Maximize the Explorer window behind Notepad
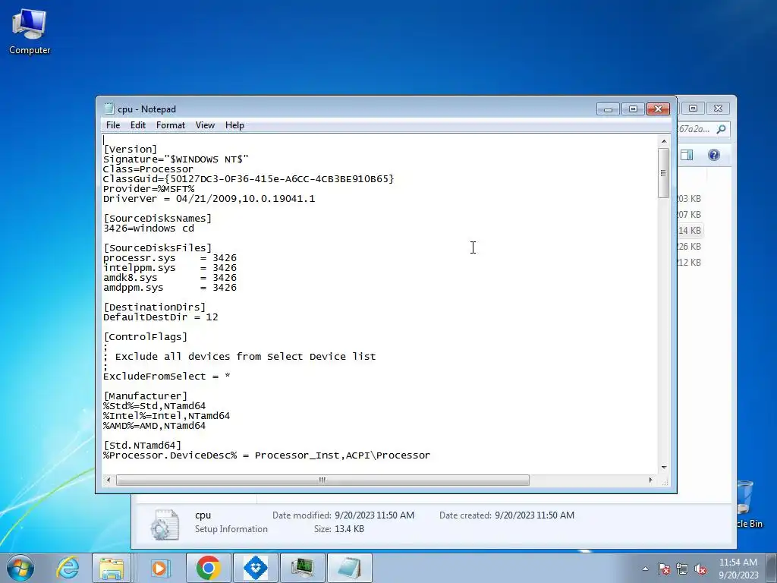The image size is (777, 583). coord(694,108)
